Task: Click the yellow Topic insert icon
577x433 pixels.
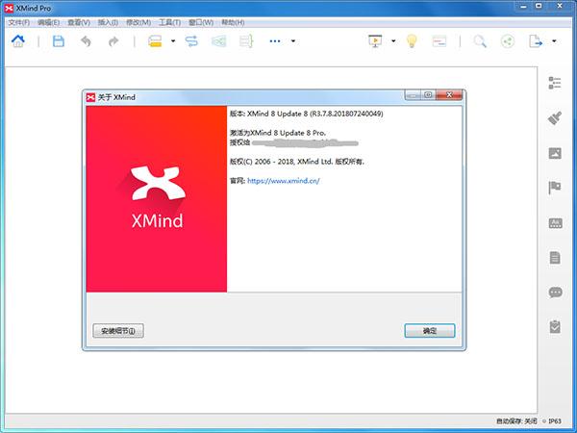Action: pyautogui.click(x=155, y=41)
